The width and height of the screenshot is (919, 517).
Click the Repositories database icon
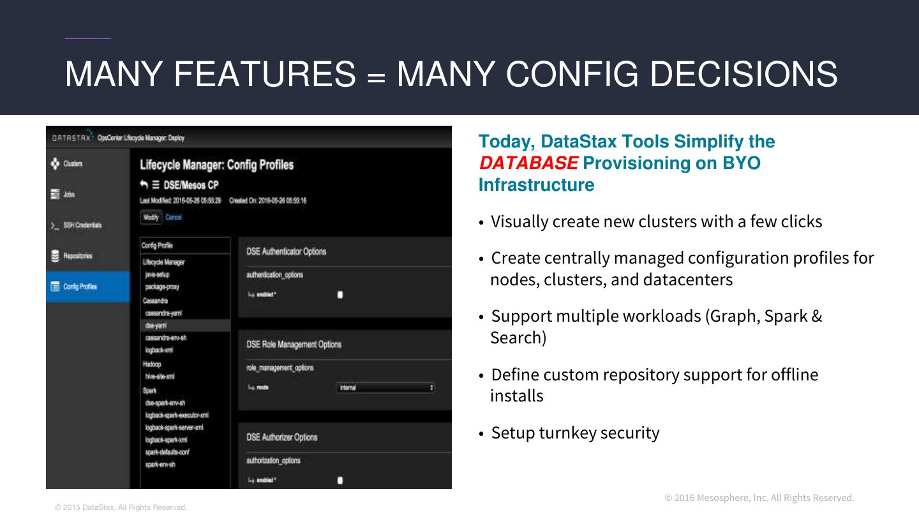55,256
